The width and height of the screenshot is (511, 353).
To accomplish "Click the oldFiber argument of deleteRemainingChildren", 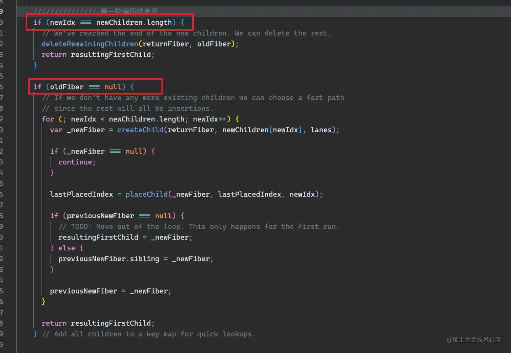I will point(214,44).
